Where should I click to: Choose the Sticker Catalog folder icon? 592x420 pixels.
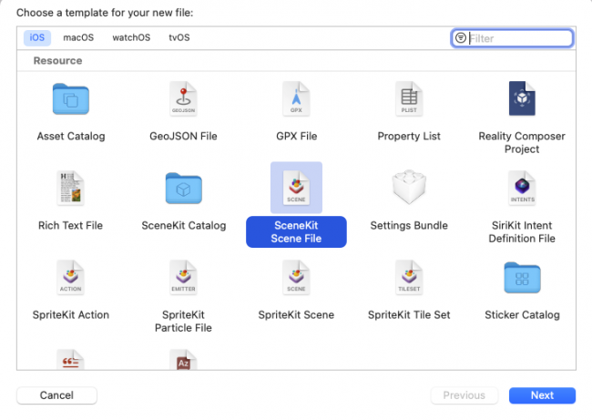(x=521, y=278)
